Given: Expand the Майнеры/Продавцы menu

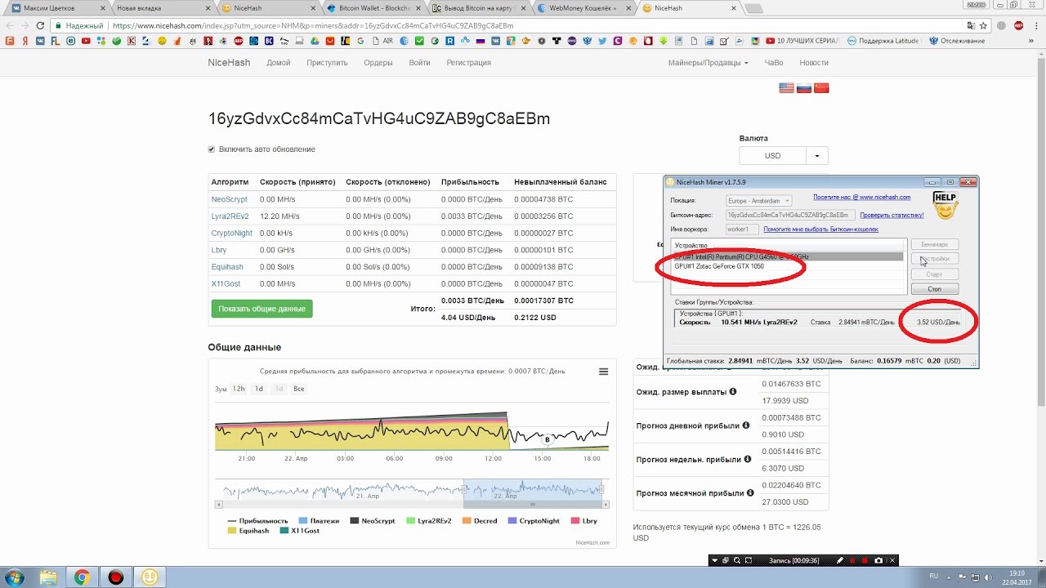Looking at the screenshot, I should [x=708, y=63].
